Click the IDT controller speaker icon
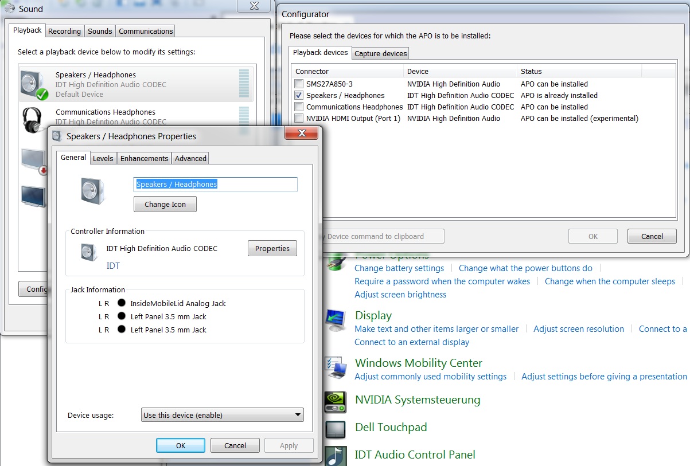 coord(89,252)
